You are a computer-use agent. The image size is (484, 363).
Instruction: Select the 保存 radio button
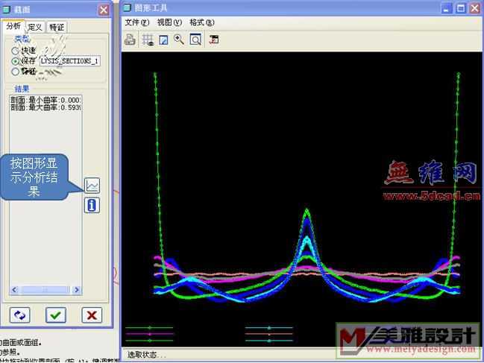point(15,61)
